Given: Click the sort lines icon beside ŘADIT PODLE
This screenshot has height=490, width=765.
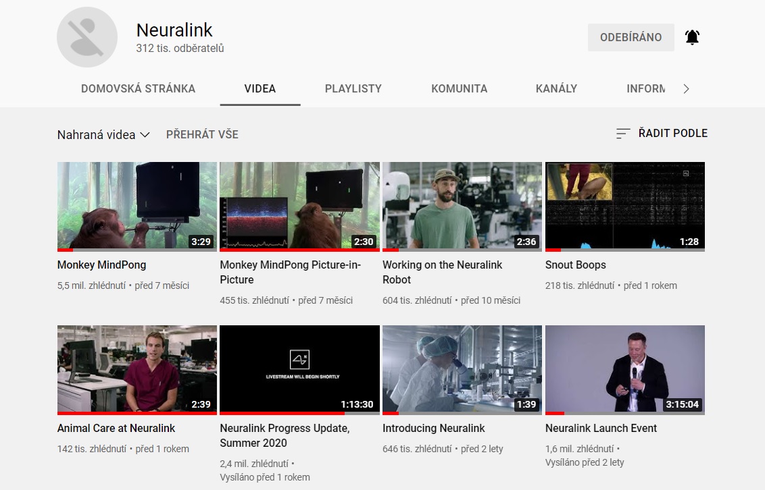Looking at the screenshot, I should (623, 133).
